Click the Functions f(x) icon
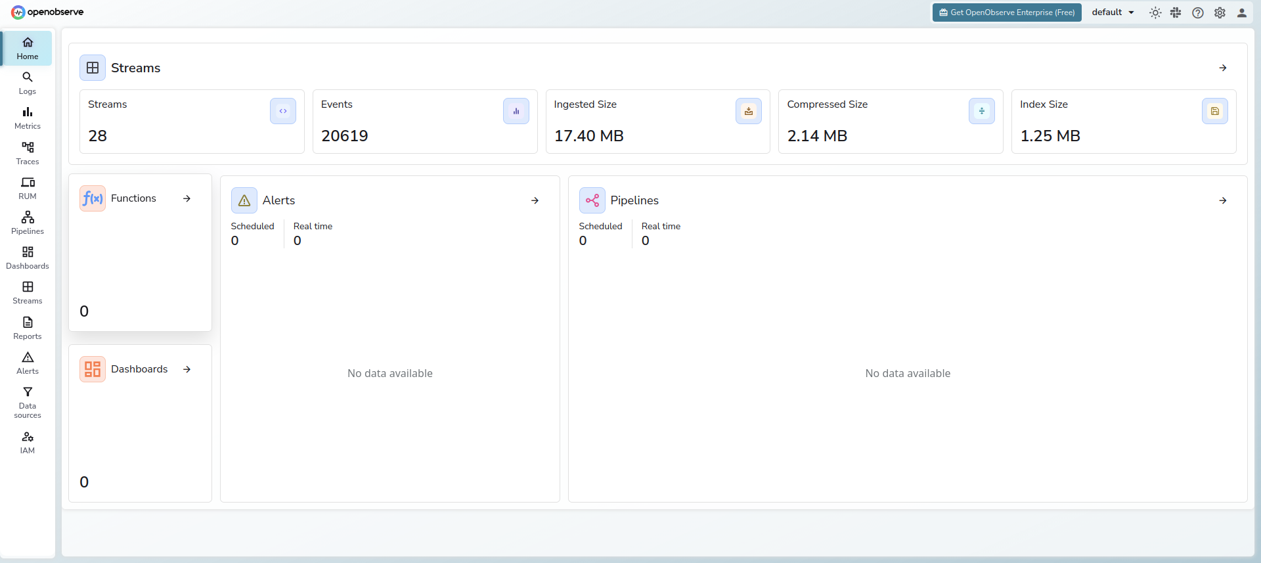The width and height of the screenshot is (1261, 563). pos(93,198)
